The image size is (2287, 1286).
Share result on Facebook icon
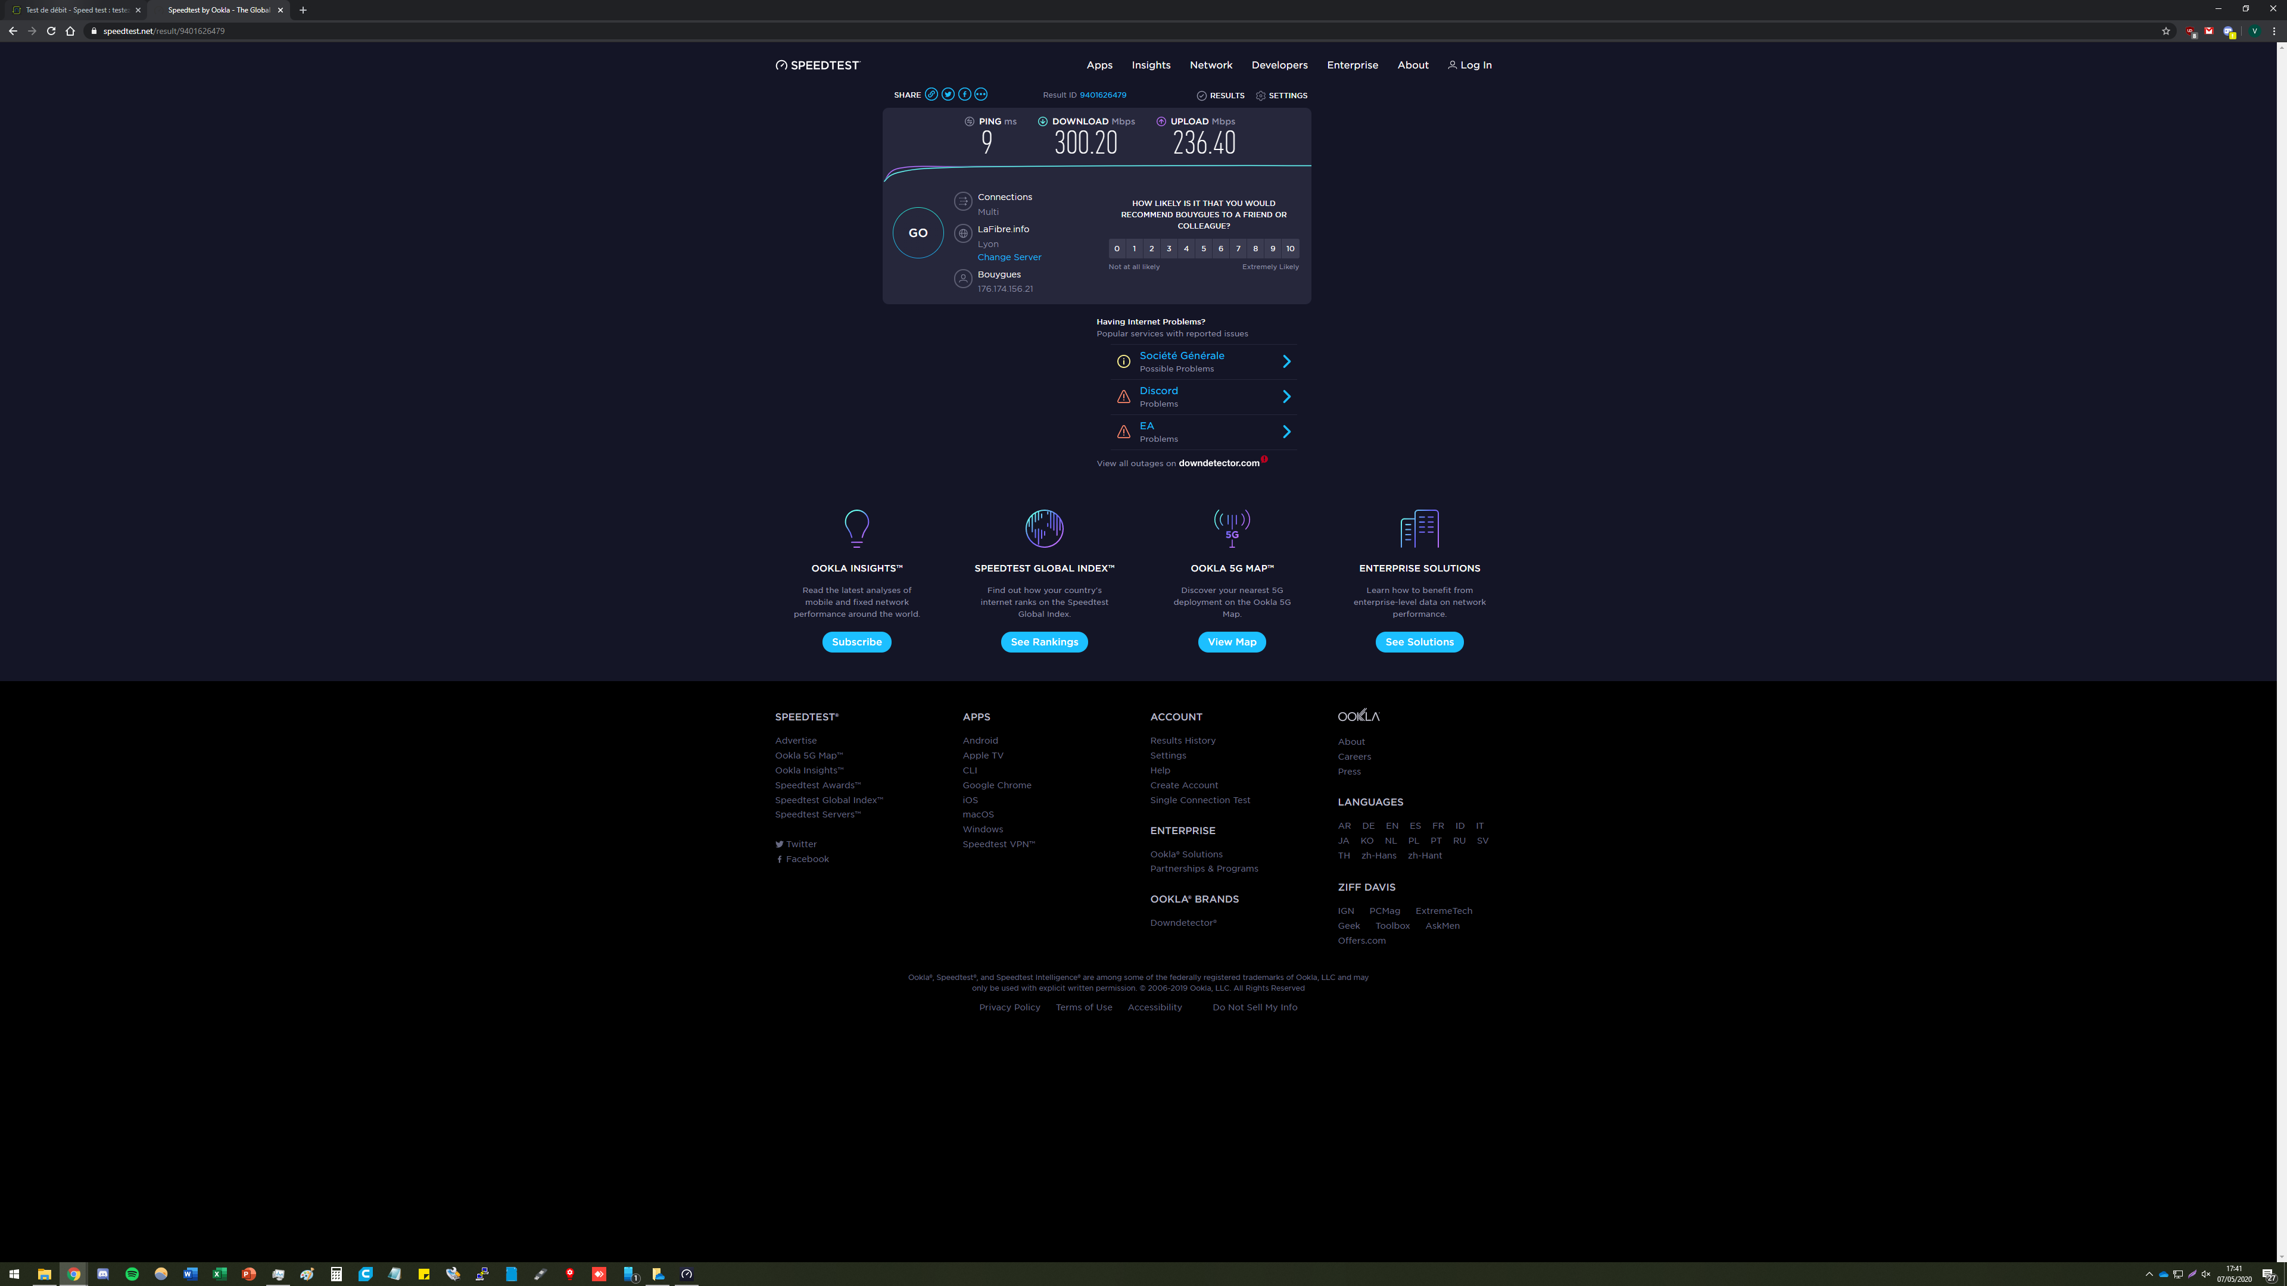965,94
